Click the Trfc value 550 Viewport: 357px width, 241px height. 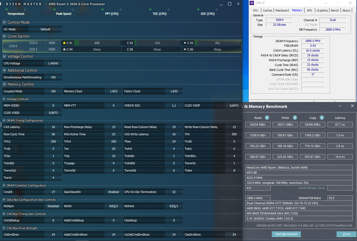pos(234,134)
